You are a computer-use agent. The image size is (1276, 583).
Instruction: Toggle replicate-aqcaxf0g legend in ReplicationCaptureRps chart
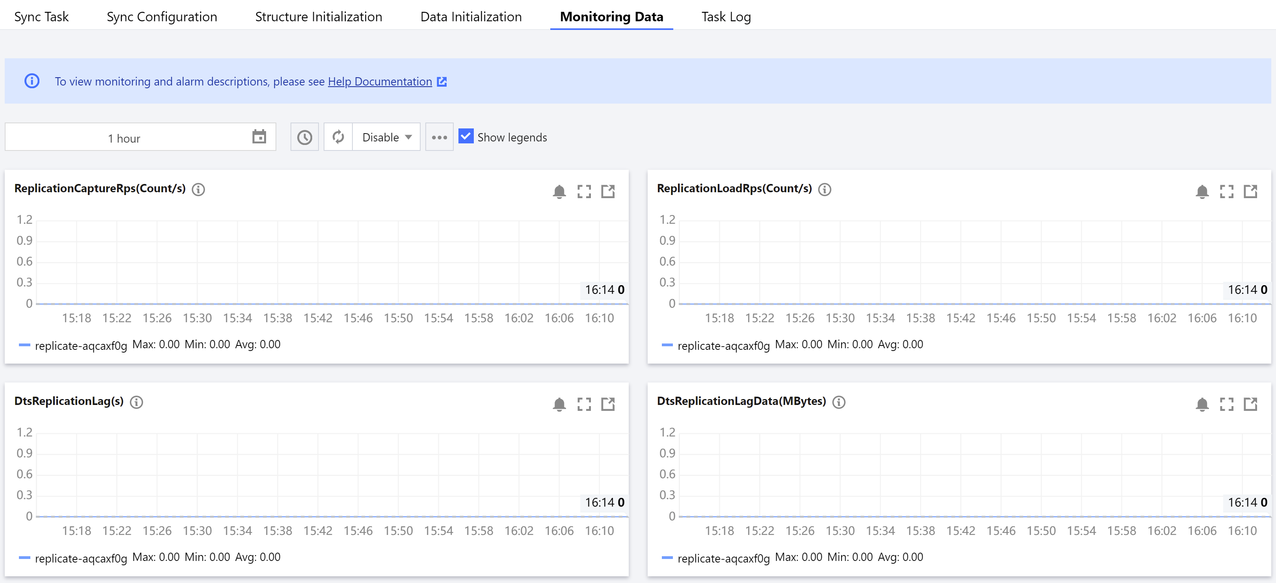coord(81,345)
